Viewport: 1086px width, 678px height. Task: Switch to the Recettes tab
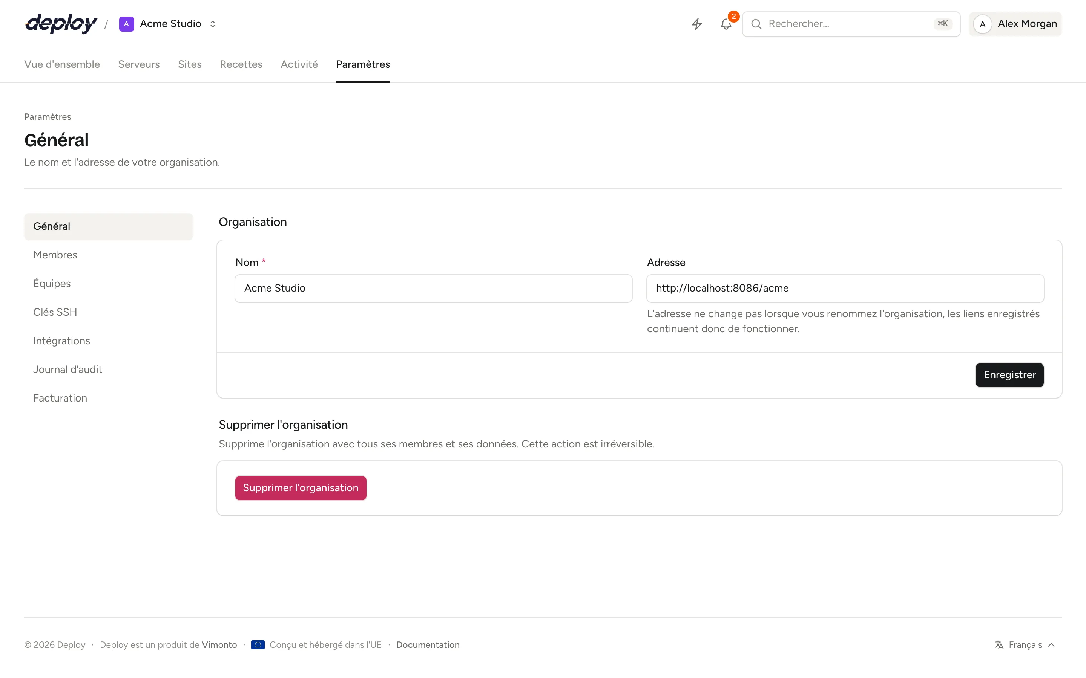point(241,64)
